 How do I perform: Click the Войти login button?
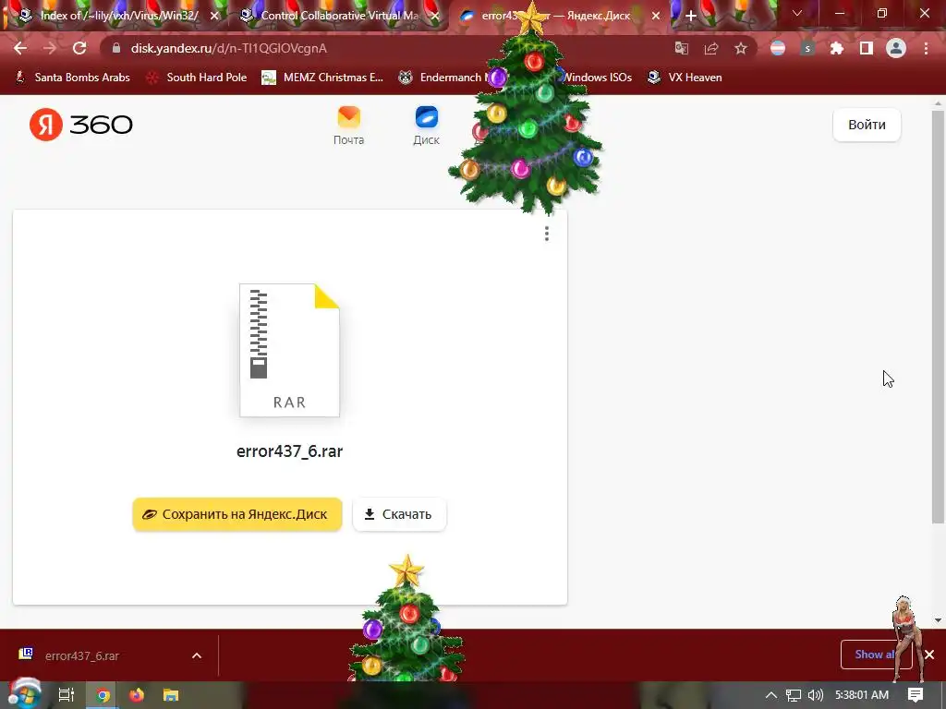tap(867, 125)
